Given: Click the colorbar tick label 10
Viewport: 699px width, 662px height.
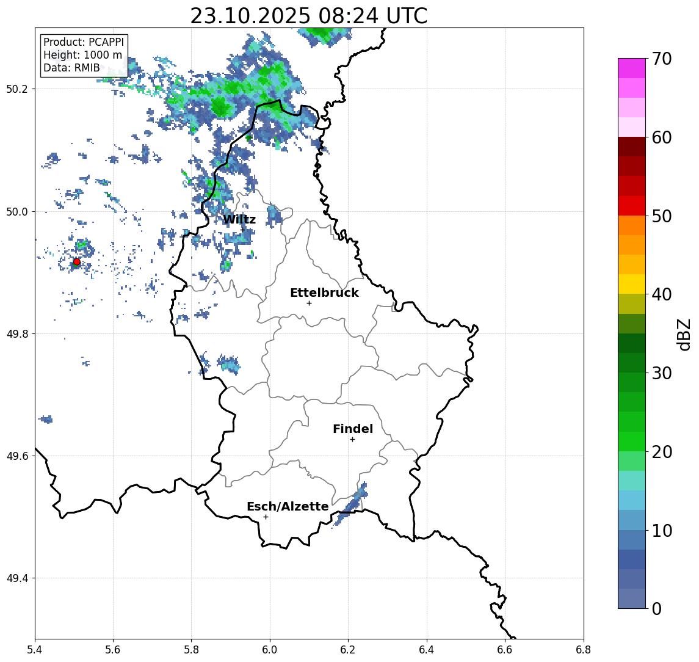Looking at the screenshot, I should (x=662, y=531).
